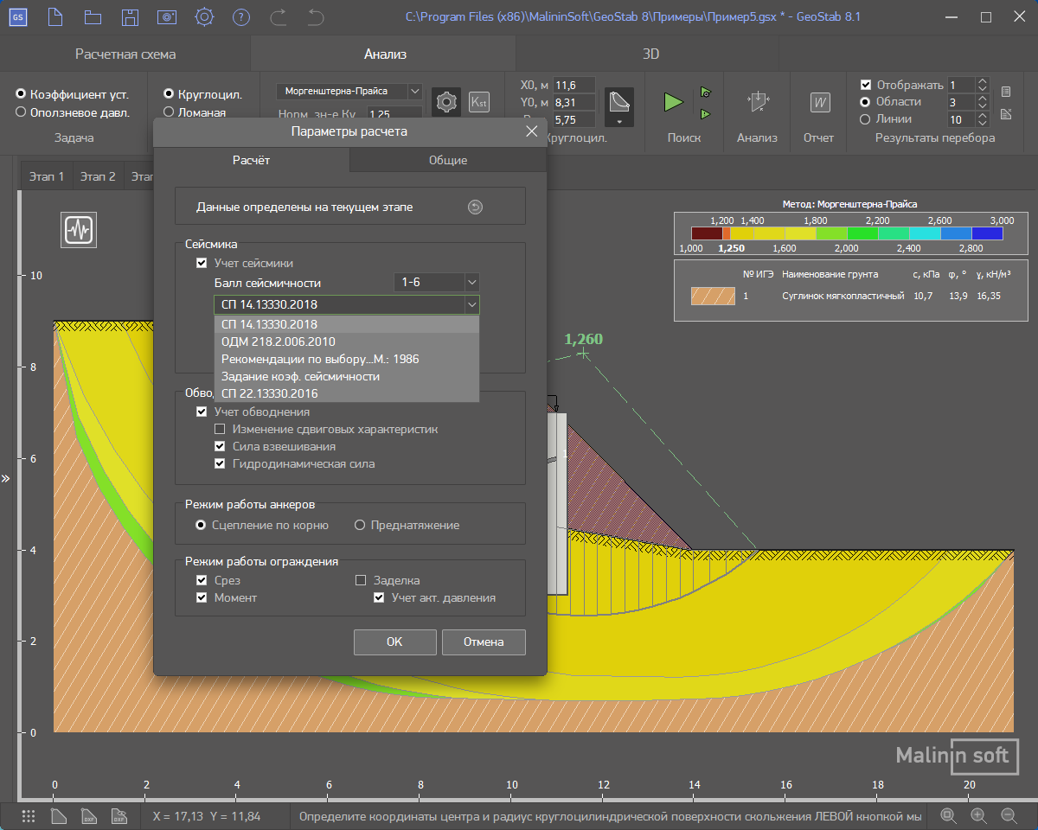Toggle the Срез checkbox
The width and height of the screenshot is (1038, 830).
pos(202,580)
